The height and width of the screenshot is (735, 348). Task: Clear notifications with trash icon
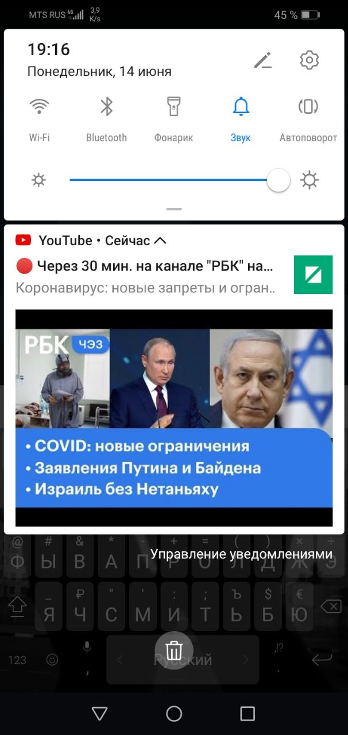click(174, 651)
